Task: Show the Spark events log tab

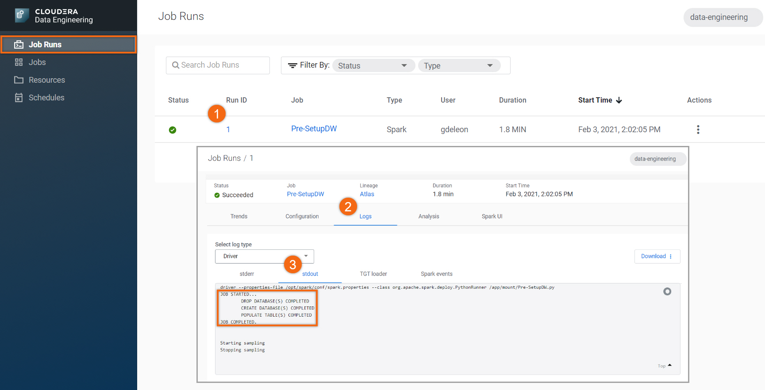Action: [437, 274]
